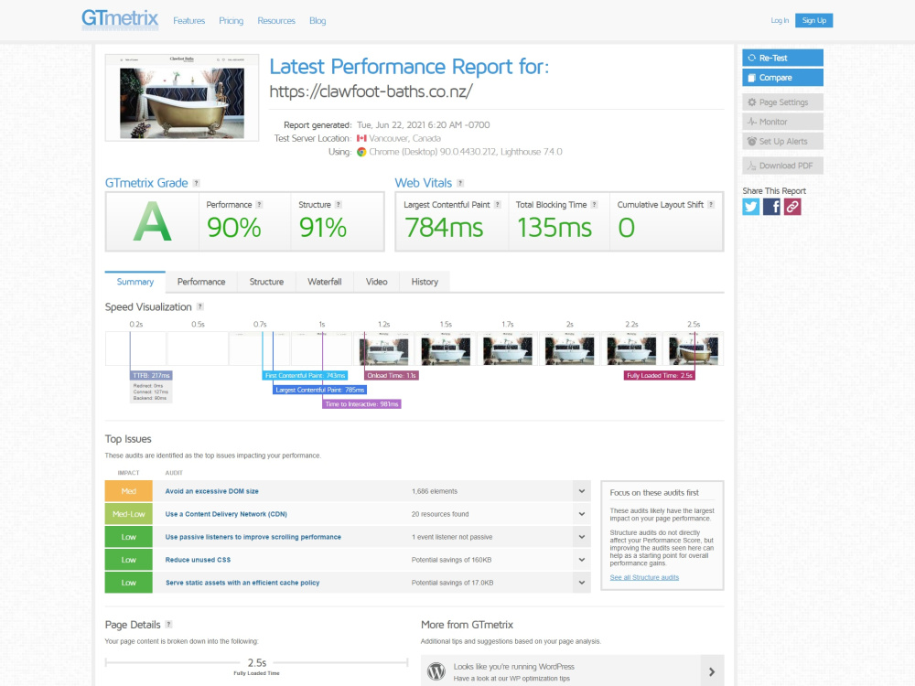Viewport: 915px width, 686px height.
Task: Open WordPress optimization tips arrow
Action: 712,671
